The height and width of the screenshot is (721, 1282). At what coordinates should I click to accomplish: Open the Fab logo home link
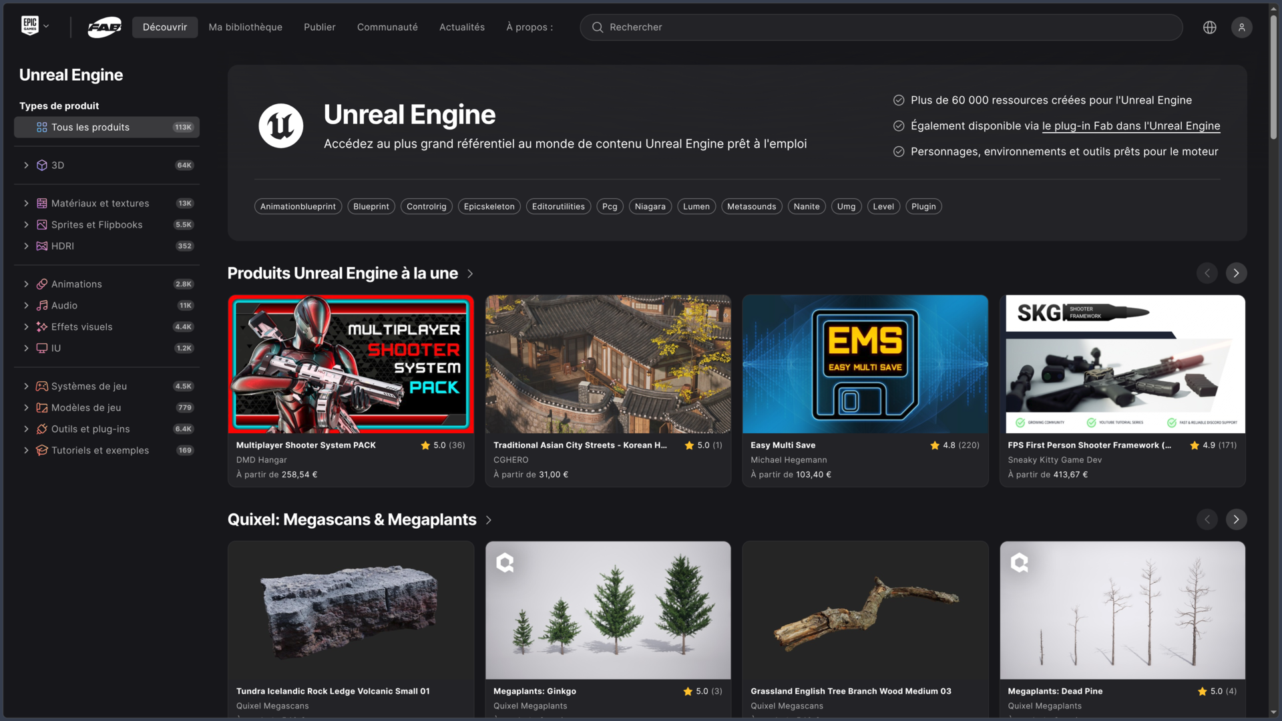(x=105, y=27)
